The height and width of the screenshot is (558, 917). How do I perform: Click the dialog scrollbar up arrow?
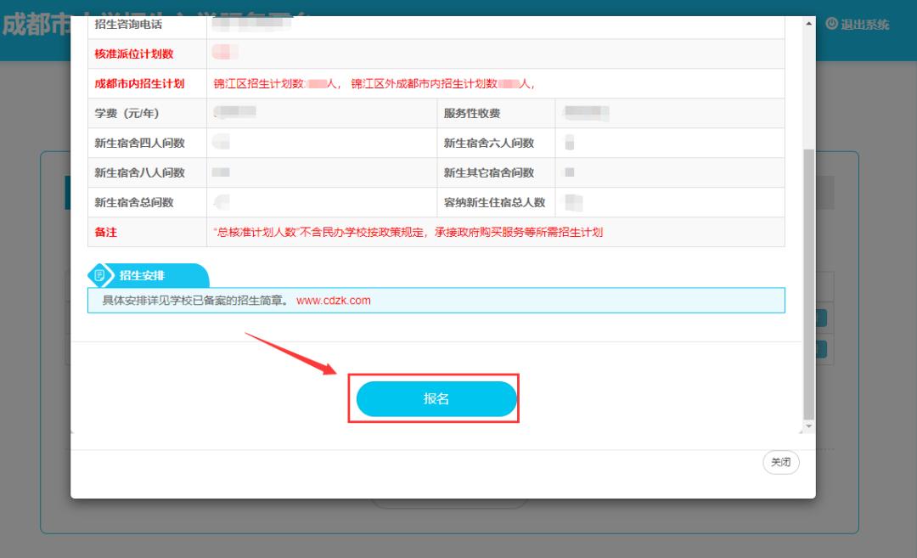point(808,23)
